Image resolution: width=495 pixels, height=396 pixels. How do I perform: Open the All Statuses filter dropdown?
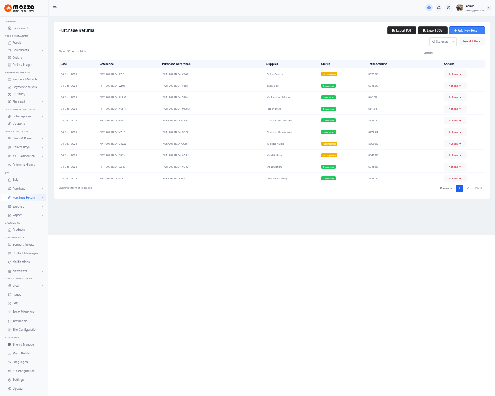click(x=443, y=42)
